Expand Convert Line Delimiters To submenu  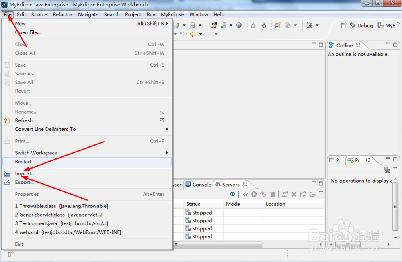click(x=87, y=129)
